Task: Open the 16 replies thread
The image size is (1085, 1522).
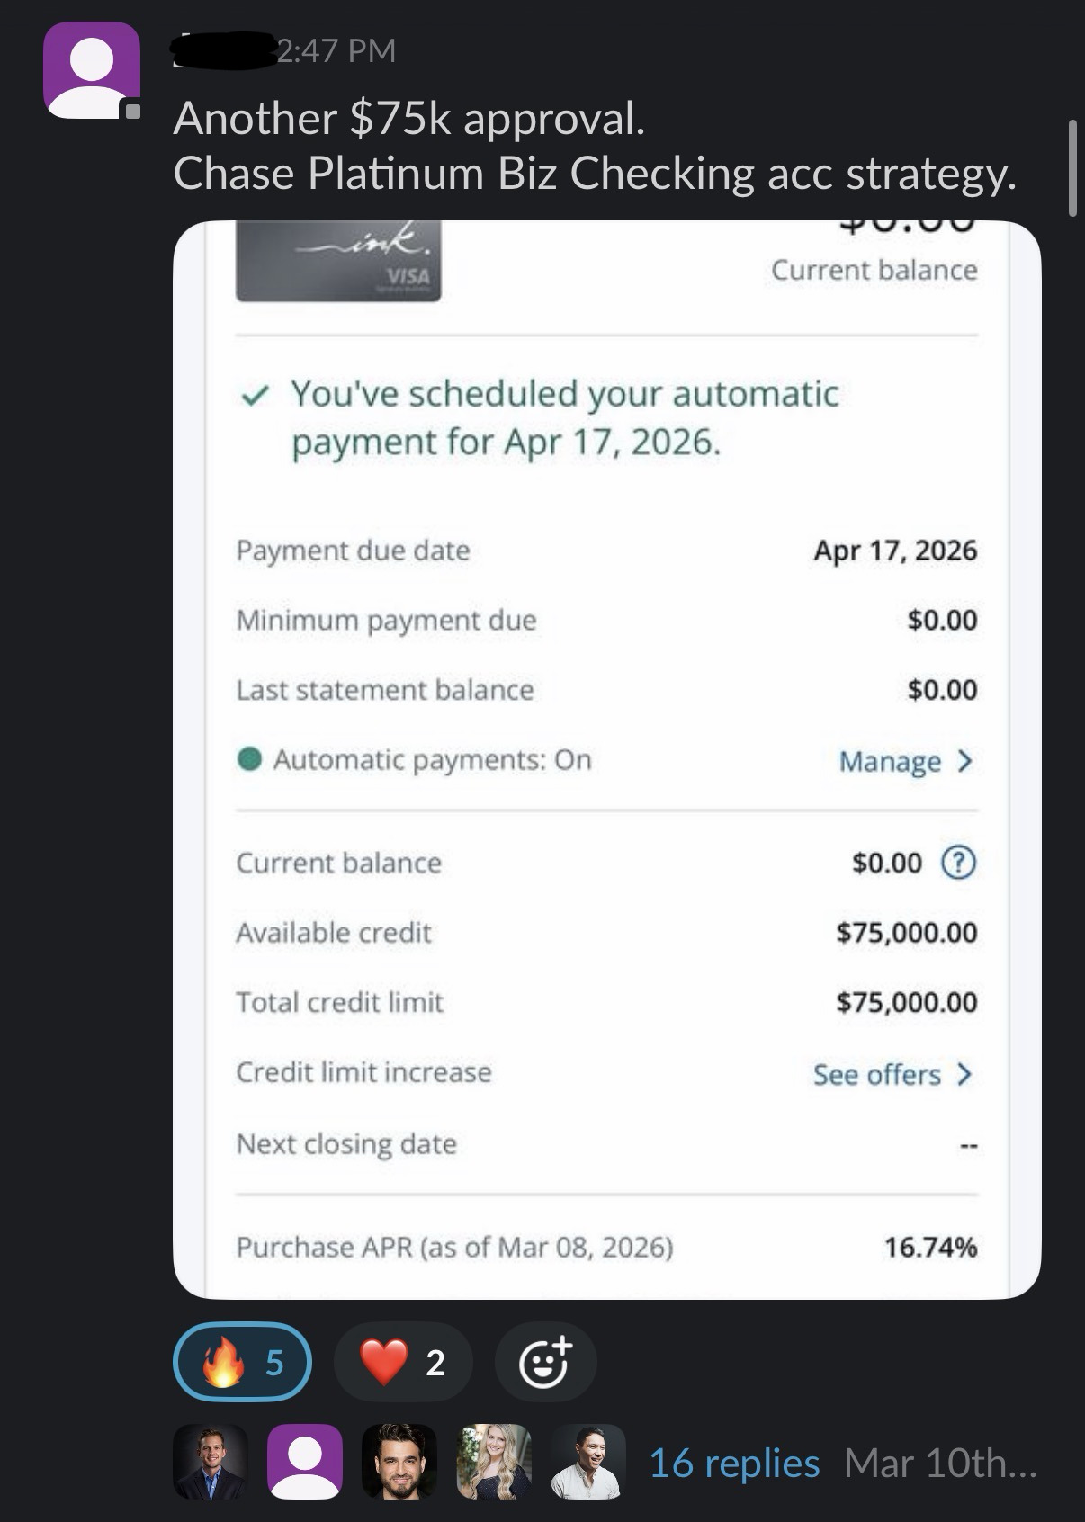Action: coord(733,1464)
